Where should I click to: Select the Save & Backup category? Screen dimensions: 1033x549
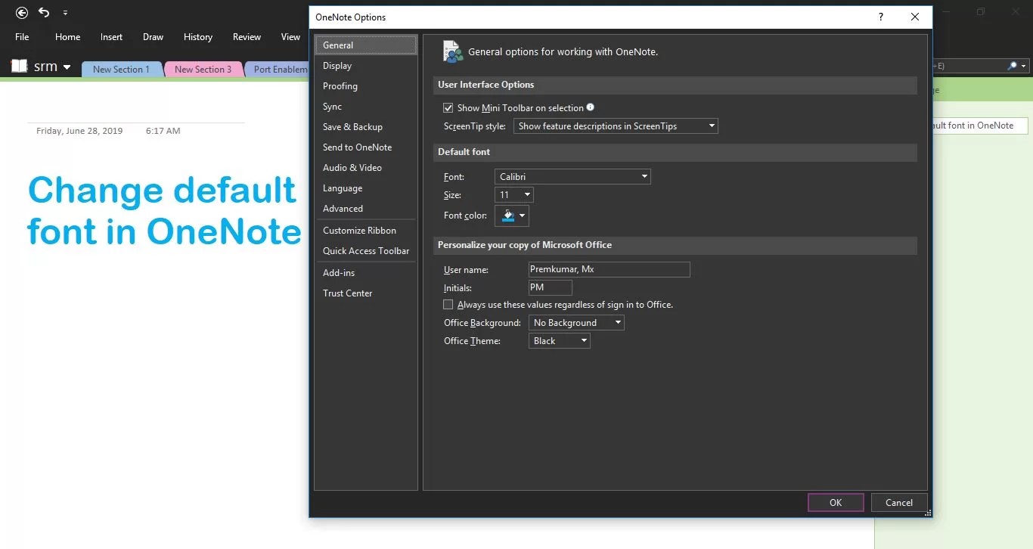tap(366, 127)
